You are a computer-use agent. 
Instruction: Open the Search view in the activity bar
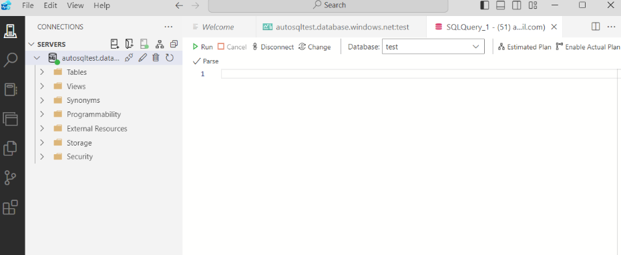tap(10, 60)
